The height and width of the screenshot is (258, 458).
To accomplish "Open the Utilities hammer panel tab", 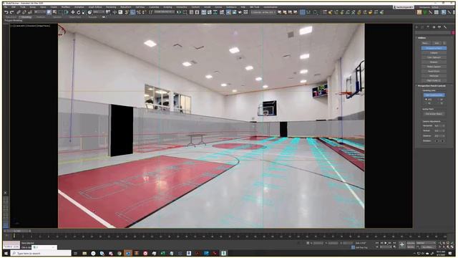I will 445,27.
